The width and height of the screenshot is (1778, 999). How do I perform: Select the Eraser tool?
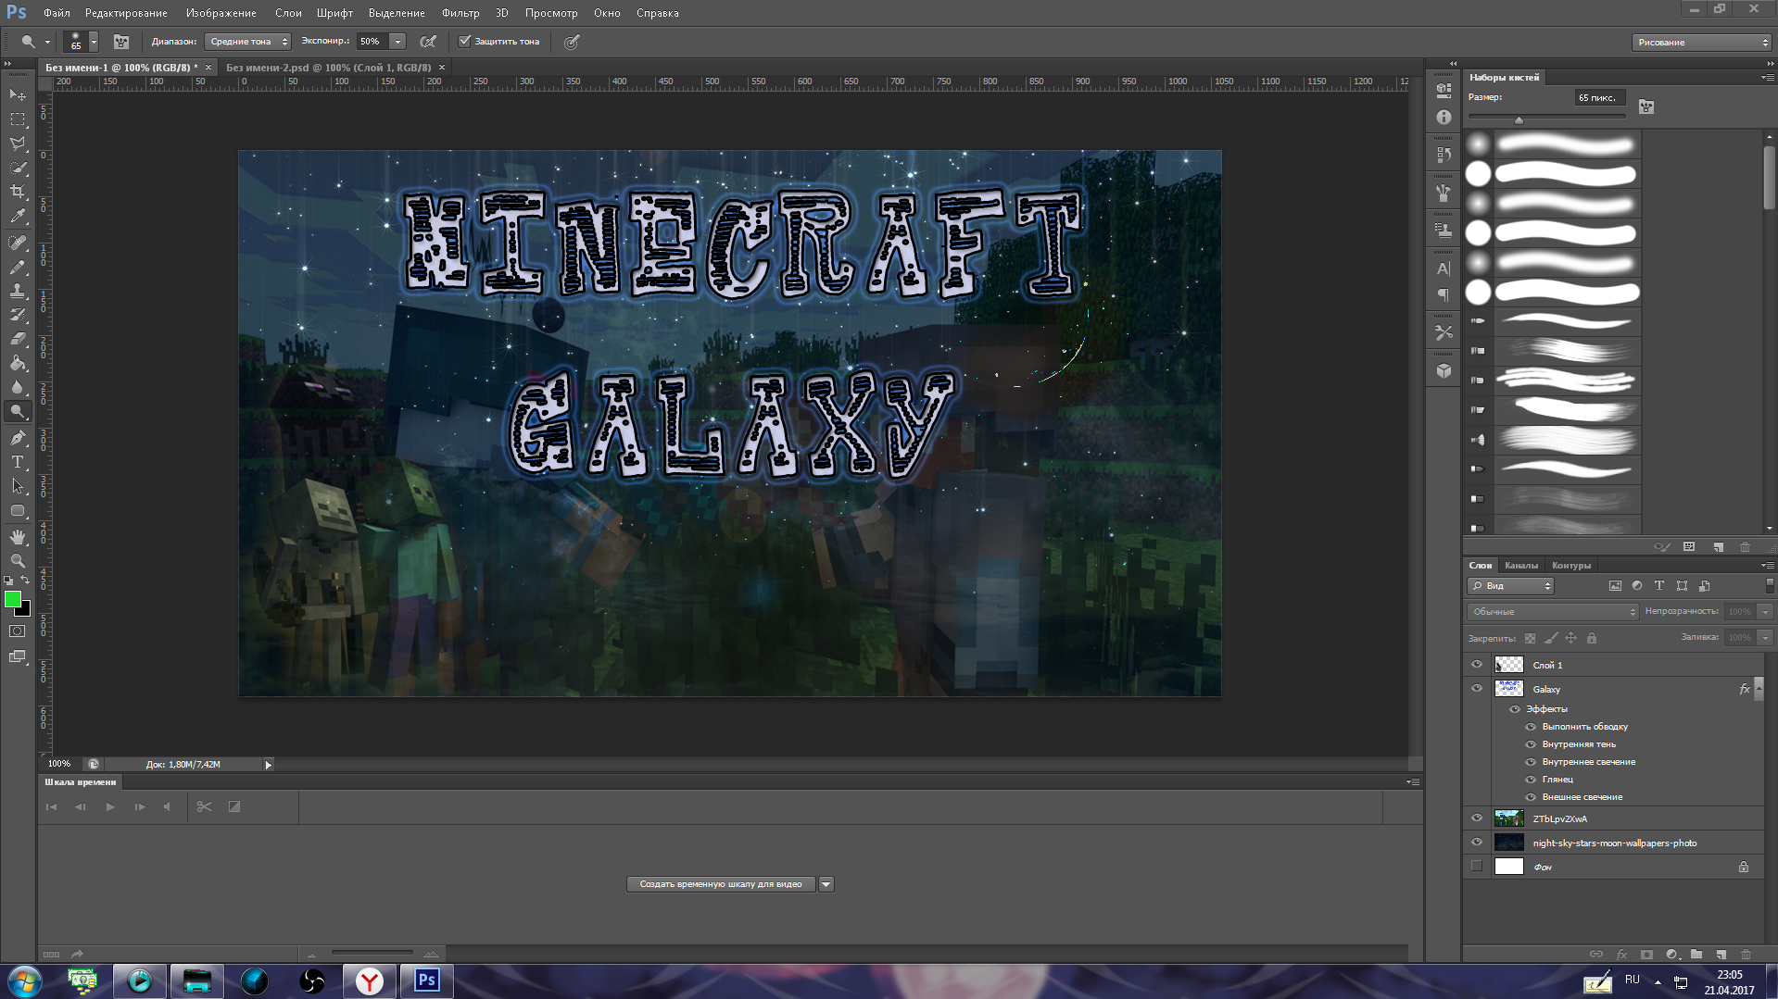[x=18, y=339]
